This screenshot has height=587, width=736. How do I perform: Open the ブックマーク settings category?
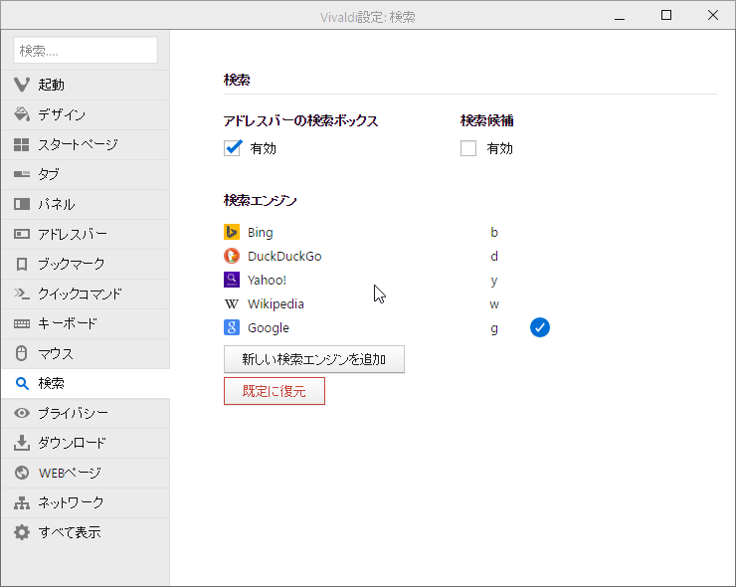click(86, 264)
